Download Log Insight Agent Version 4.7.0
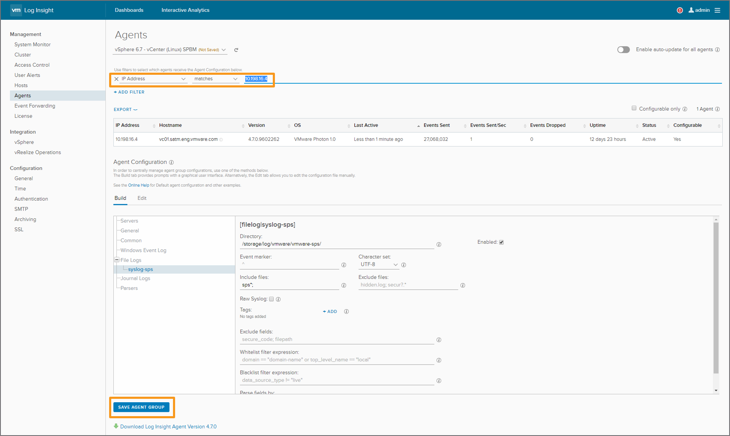730x436 pixels. (x=168, y=427)
